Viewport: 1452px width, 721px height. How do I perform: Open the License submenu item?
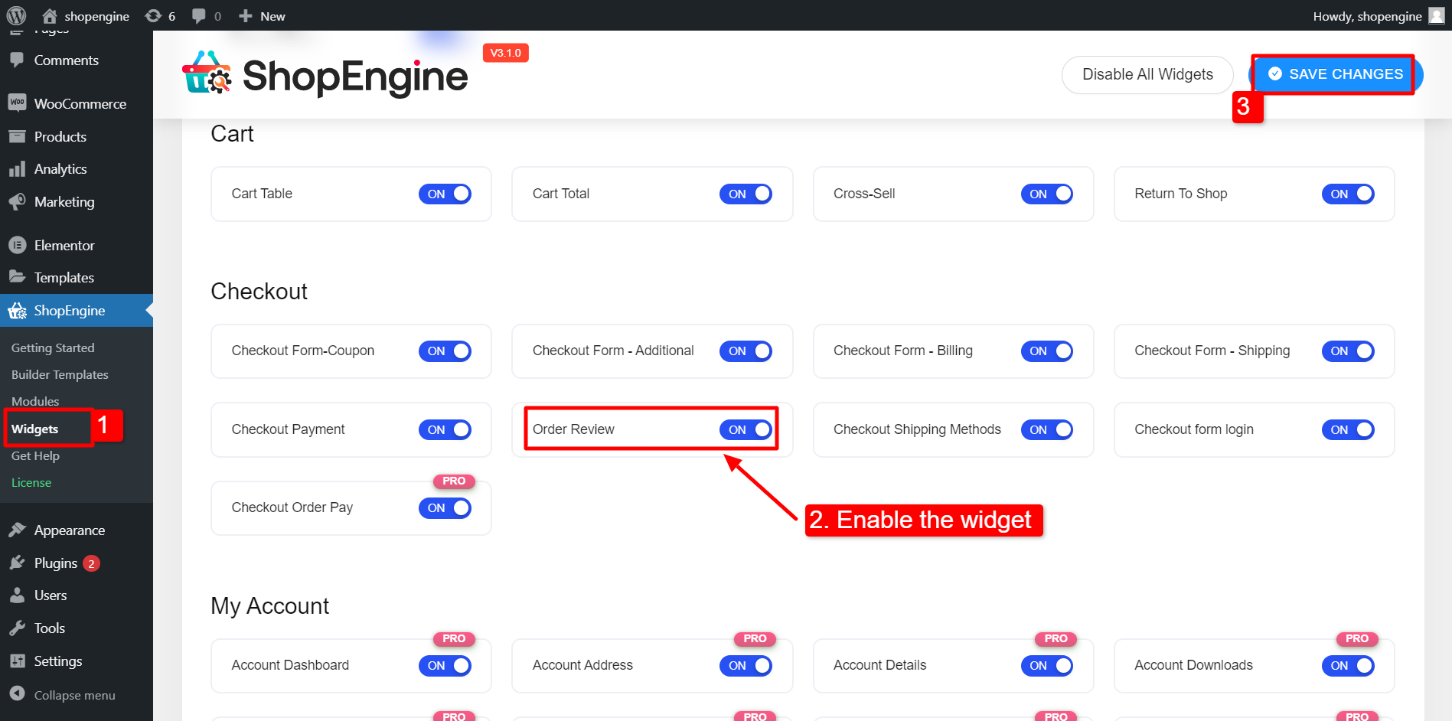pyautogui.click(x=31, y=482)
